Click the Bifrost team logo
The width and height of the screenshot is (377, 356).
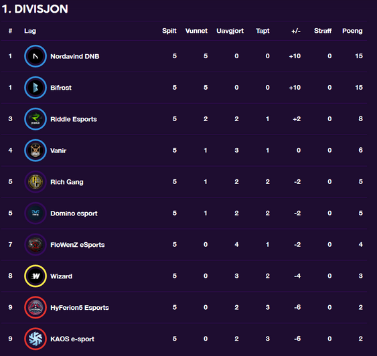point(35,88)
